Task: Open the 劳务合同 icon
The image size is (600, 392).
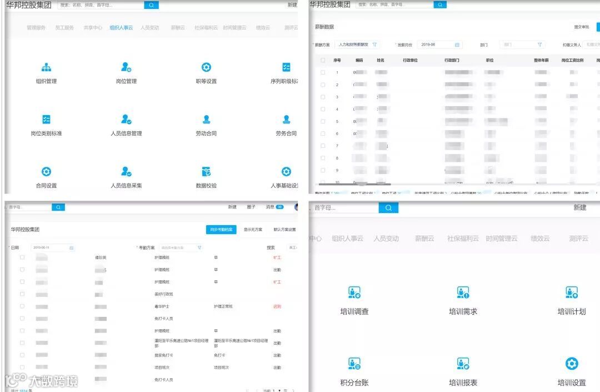Action: (286, 120)
